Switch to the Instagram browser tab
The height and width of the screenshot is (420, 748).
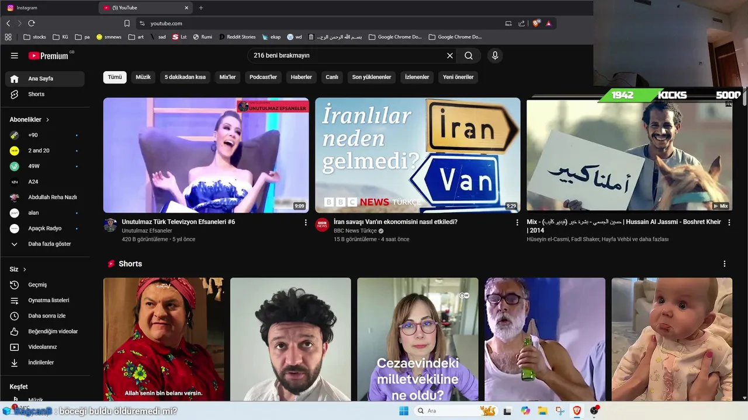[x=49, y=8]
